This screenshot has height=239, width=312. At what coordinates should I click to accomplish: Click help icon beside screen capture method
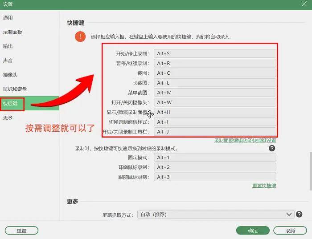tap(300, 214)
